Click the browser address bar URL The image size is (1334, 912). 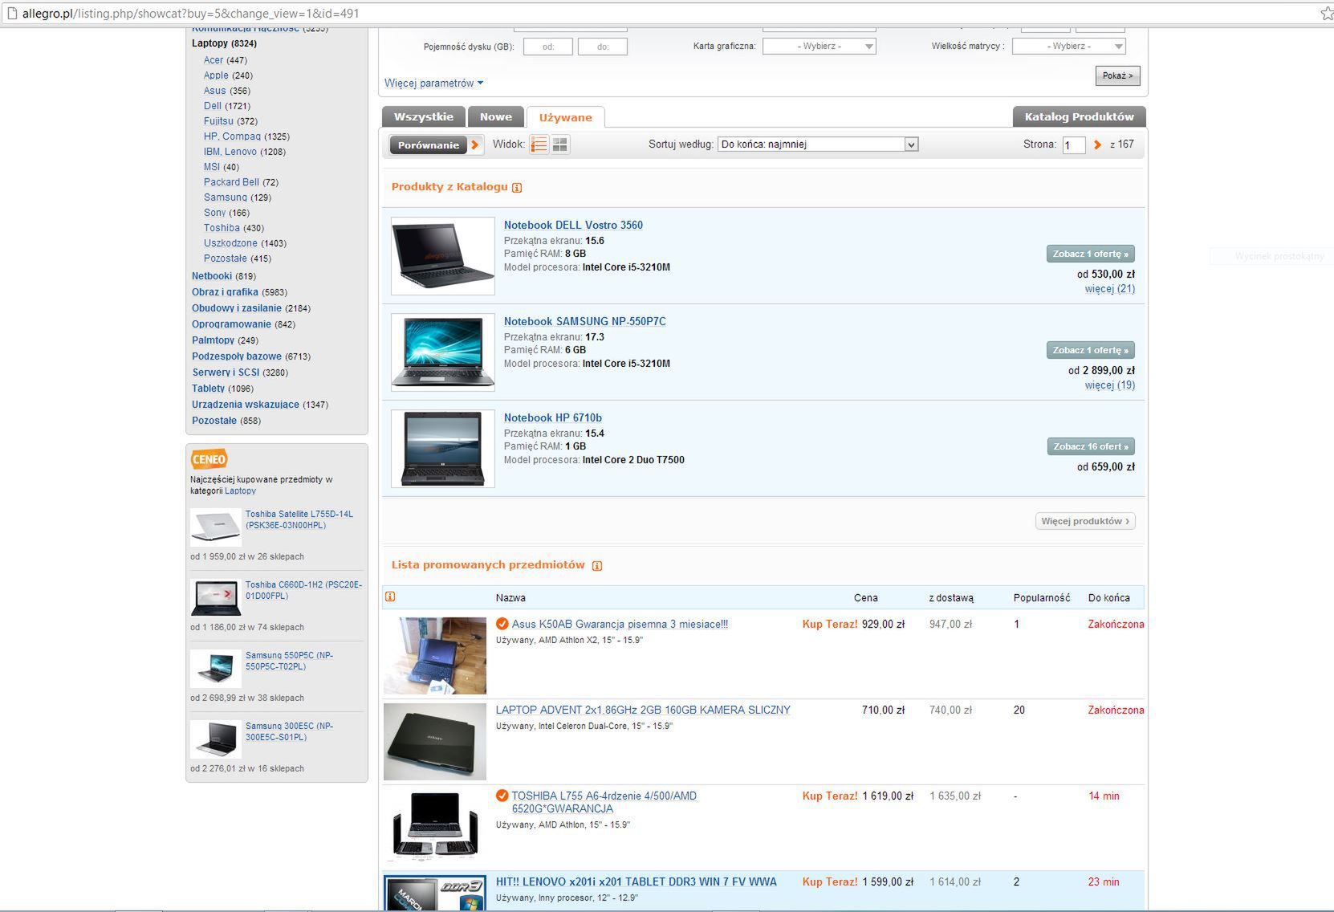(x=191, y=14)
